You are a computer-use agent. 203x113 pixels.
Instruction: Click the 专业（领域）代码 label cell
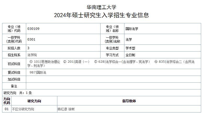(x=14, y=29)
